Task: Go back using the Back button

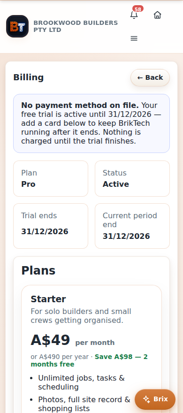Action: coord(150,78)
